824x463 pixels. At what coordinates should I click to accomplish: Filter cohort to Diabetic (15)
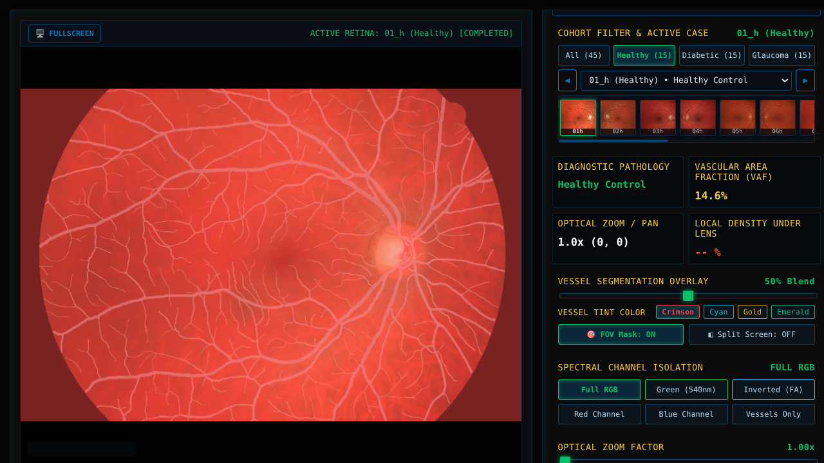(x=712, y=55)
